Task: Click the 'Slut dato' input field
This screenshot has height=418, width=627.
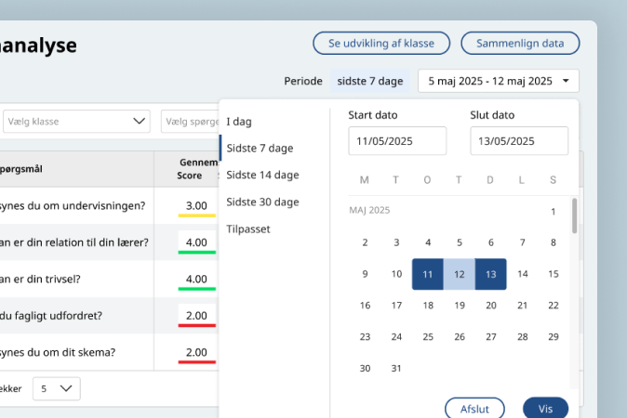Action: [519, 141]
